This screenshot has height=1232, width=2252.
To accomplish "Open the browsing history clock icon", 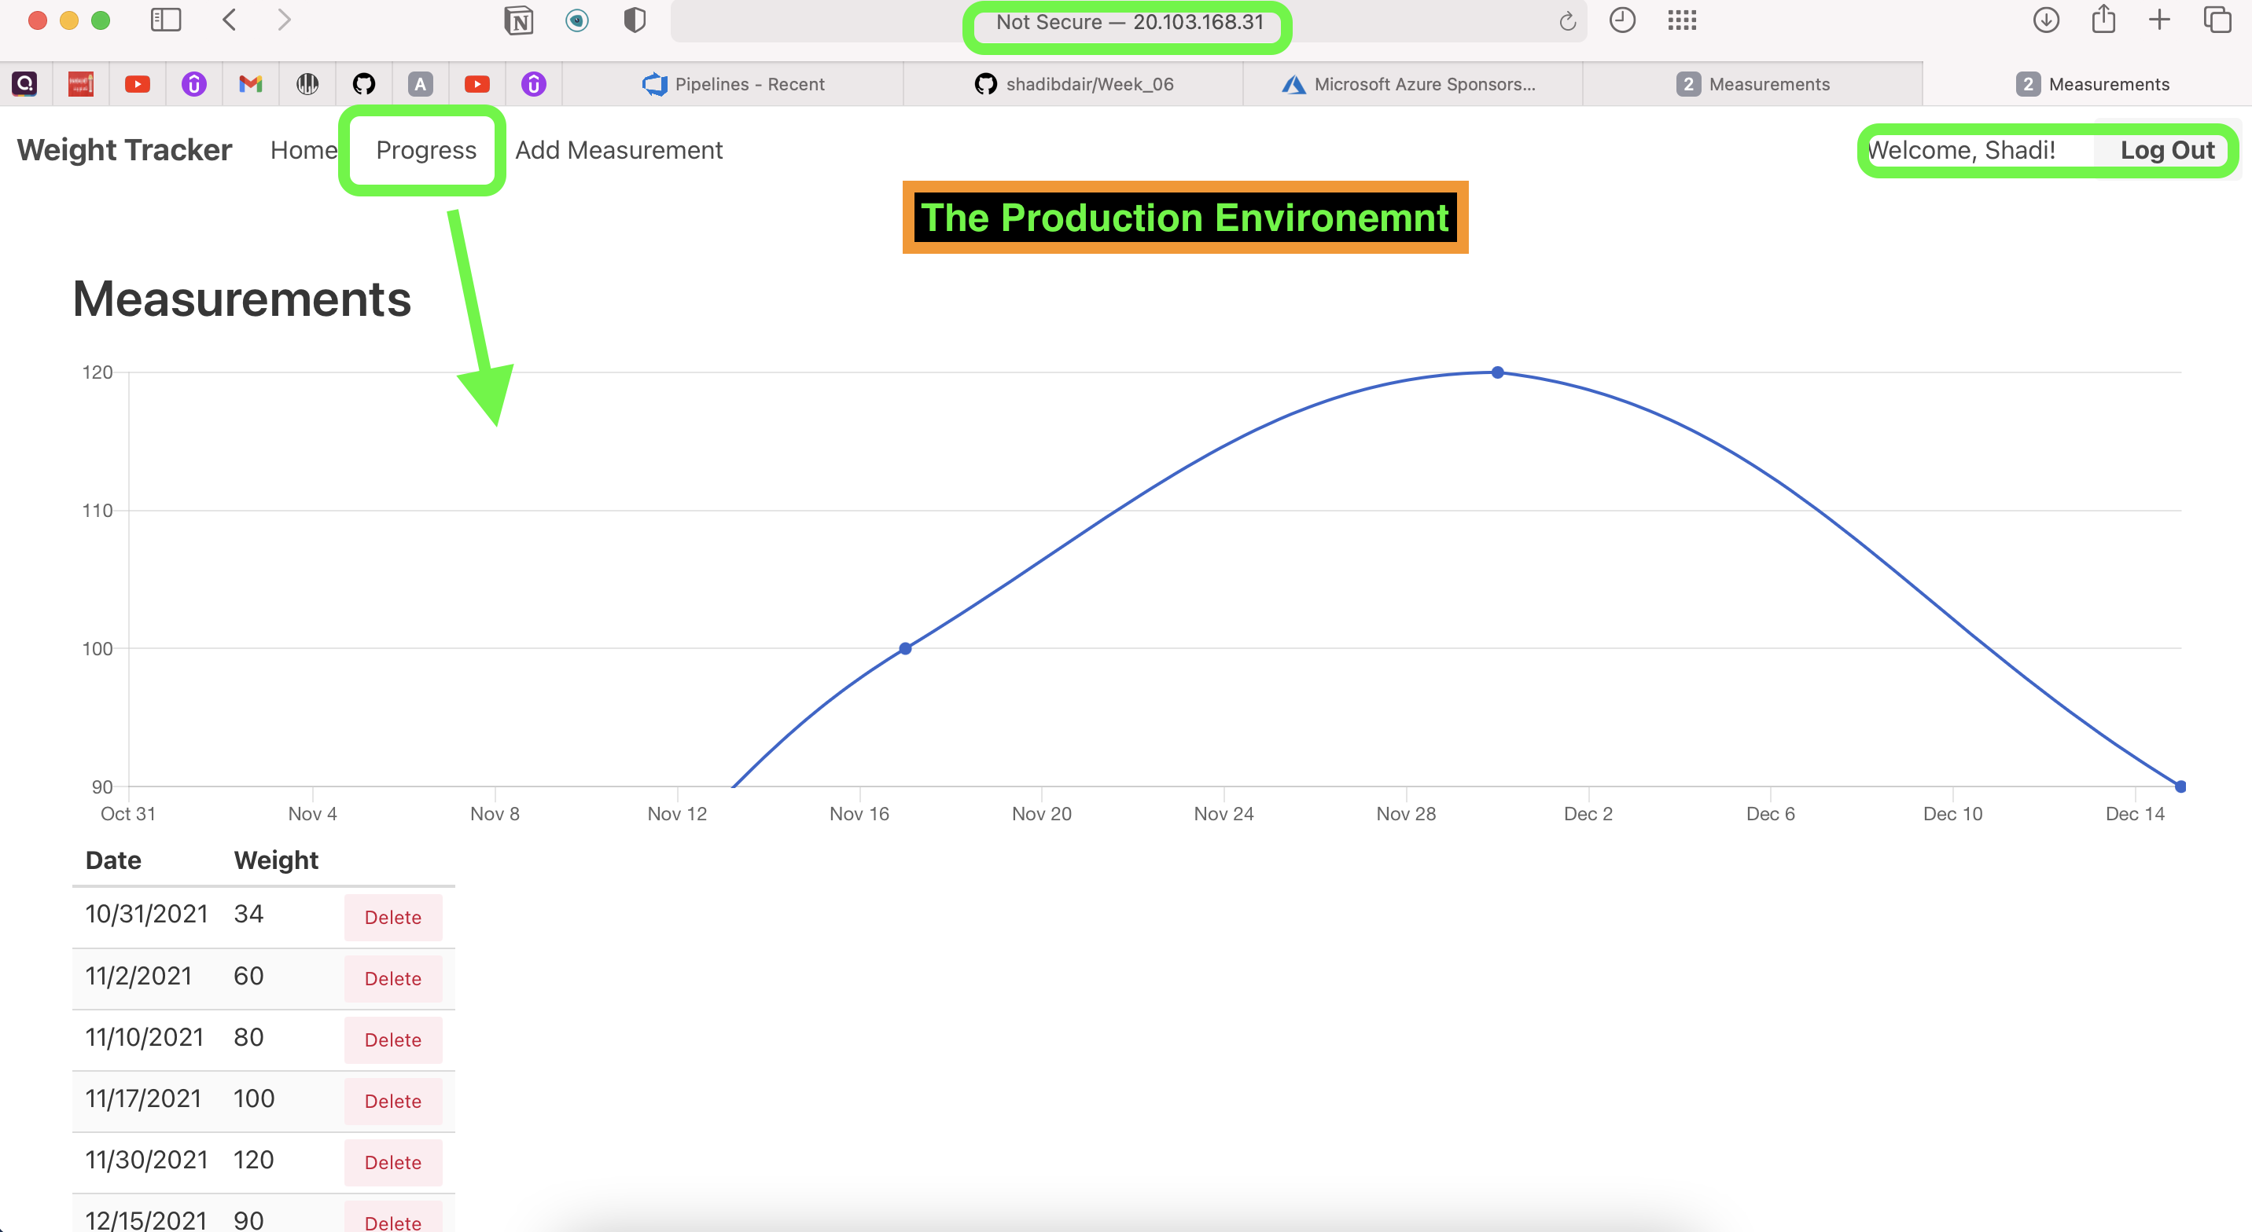I will (x=1621, y=20).
